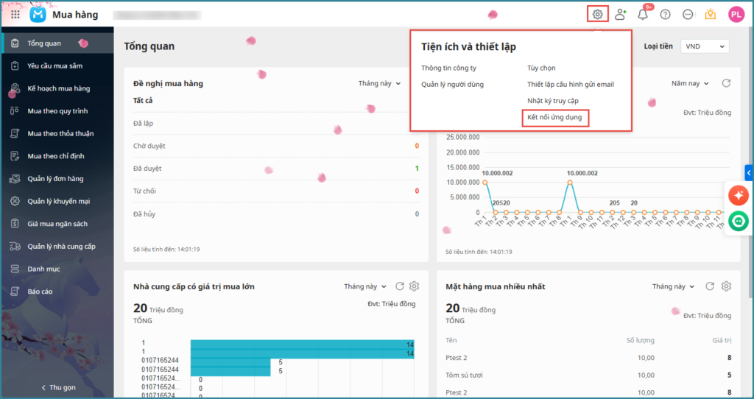Open Thông tin công ty
The image size is (754, 399).
click(448, 68)
